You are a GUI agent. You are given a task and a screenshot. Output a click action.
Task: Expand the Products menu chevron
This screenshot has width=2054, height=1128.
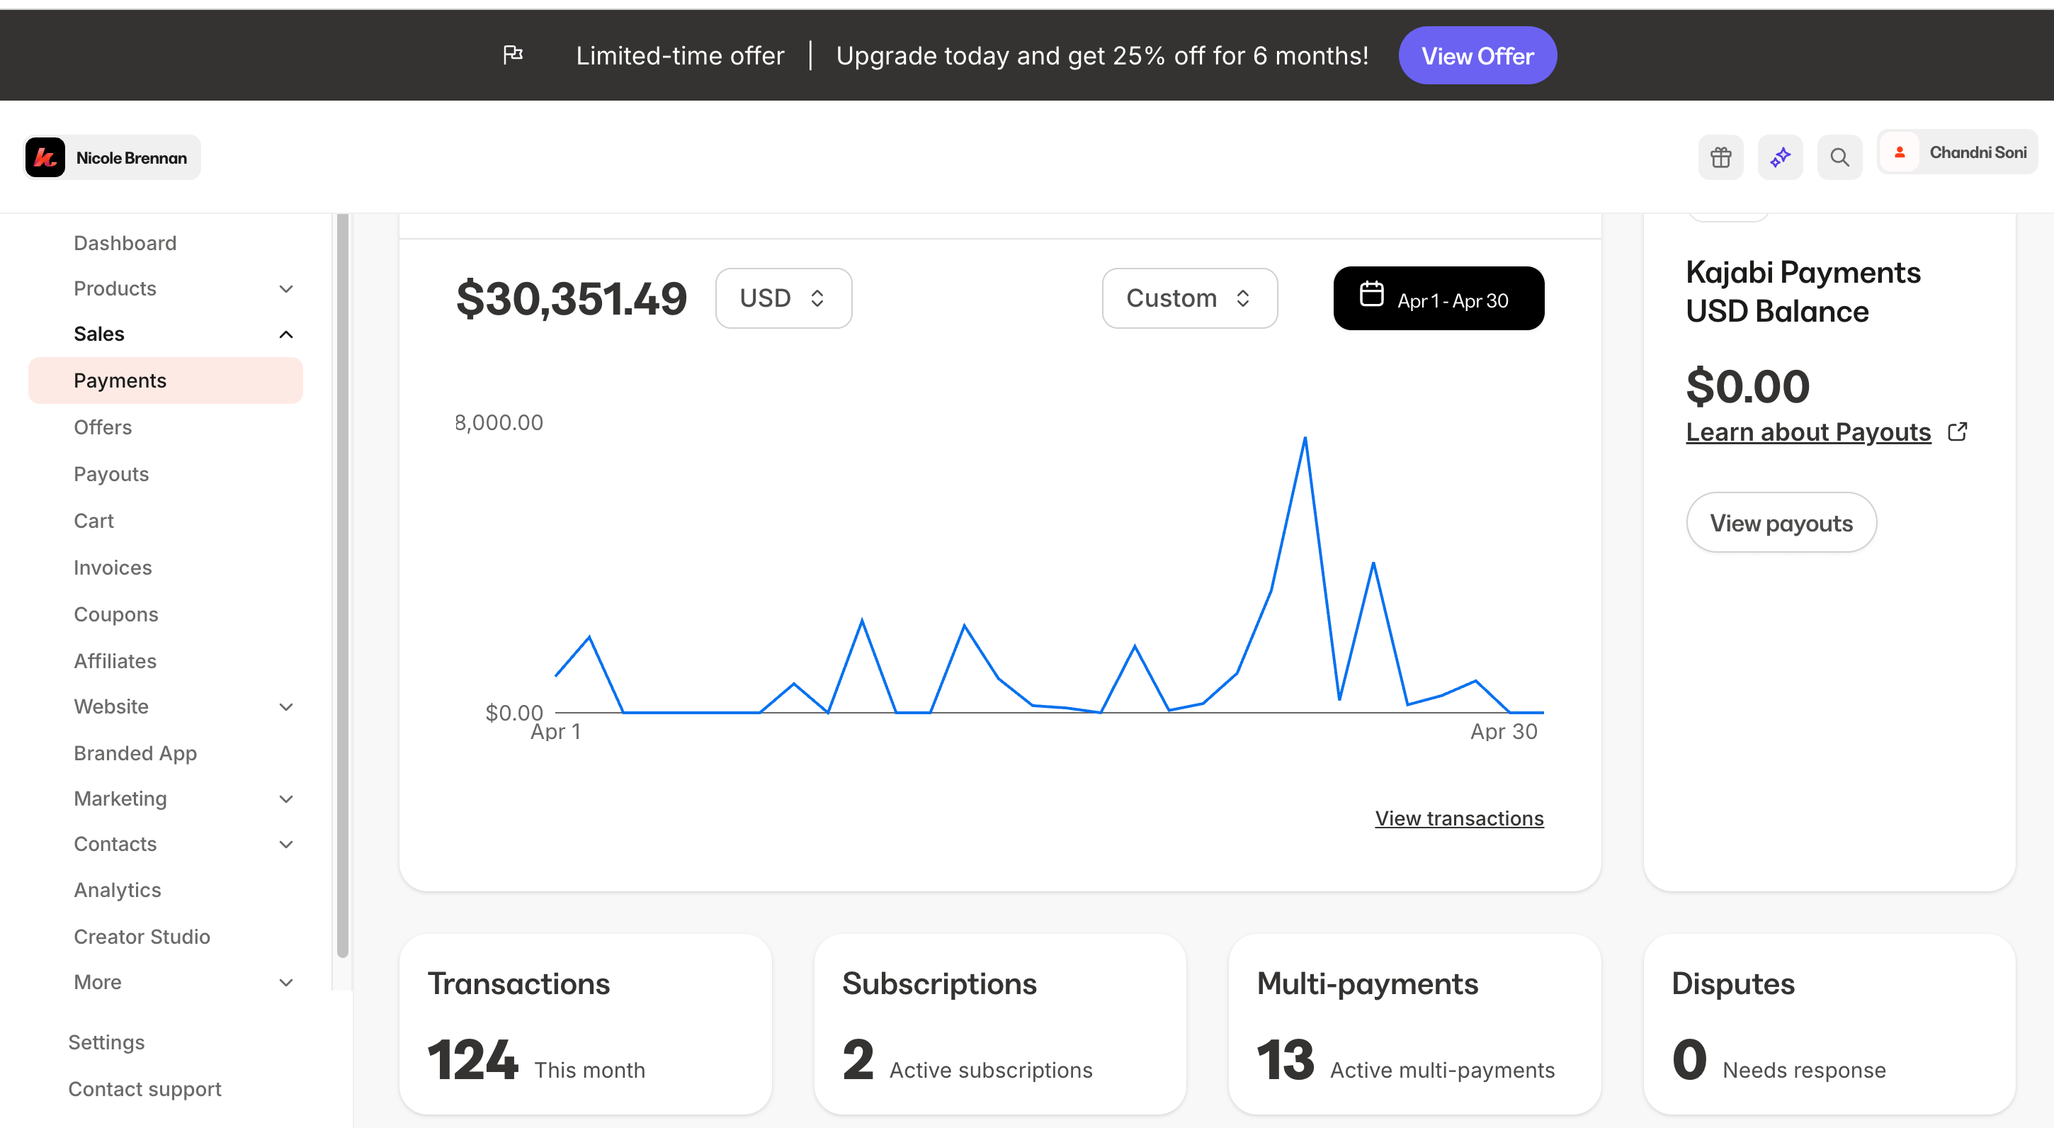coord(286,288)
